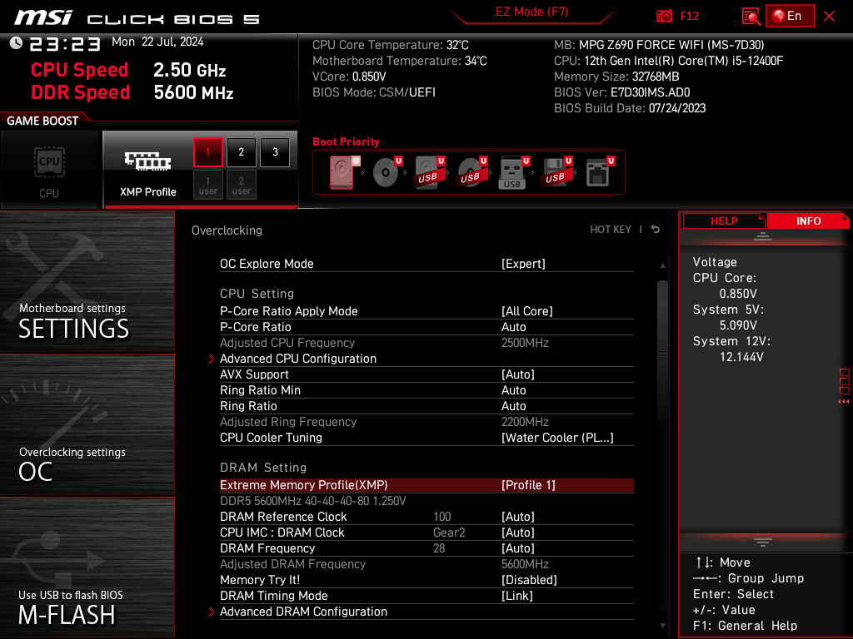Select XMP user profile 1

207,185
